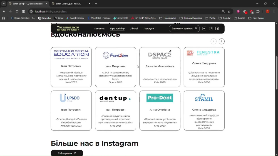Close the Естет центр tab

(x=46, y=4)
